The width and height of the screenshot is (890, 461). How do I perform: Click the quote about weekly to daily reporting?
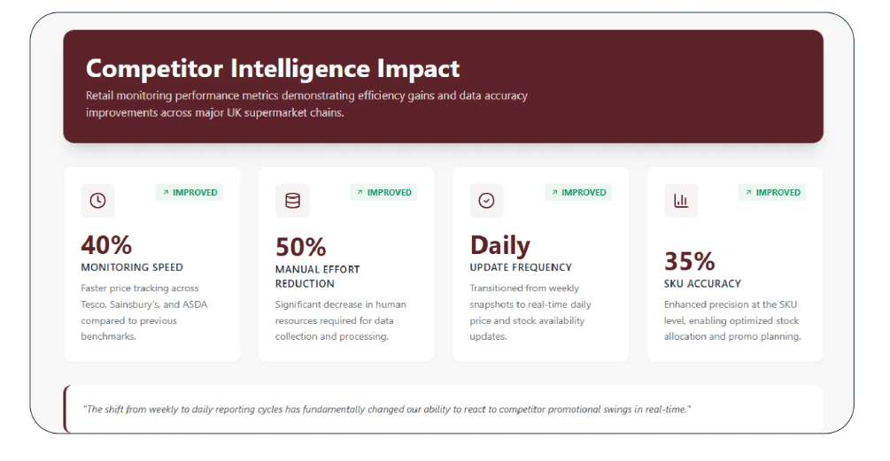386,410
